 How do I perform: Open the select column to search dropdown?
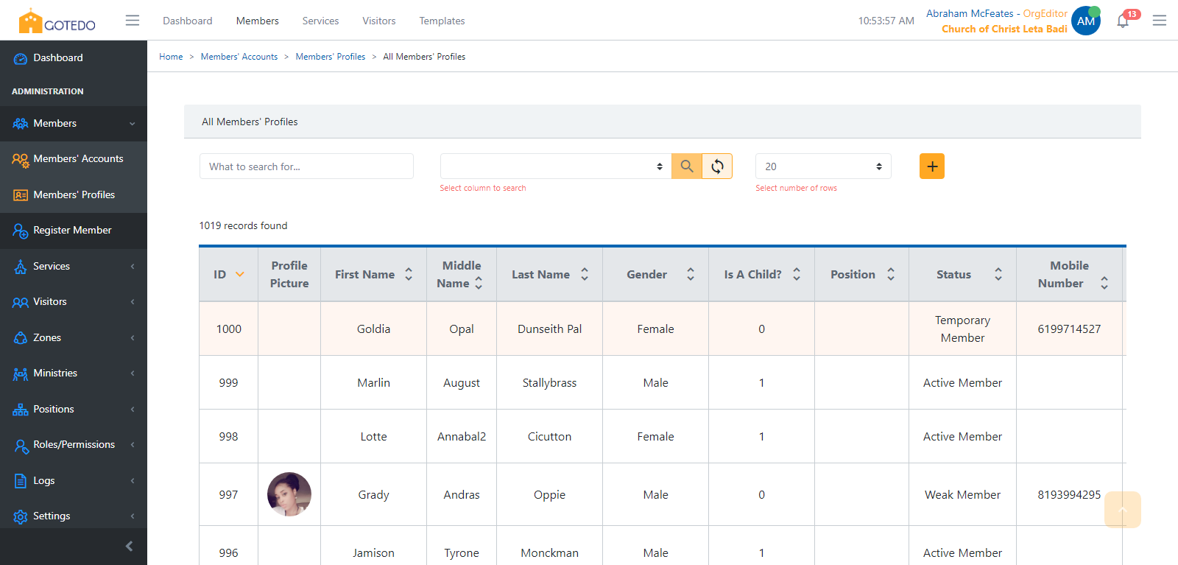tap(555, 166)
